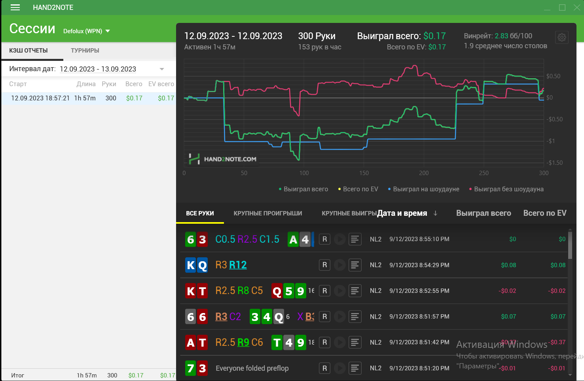Click replay R button for 63 hand
The width and height of the screenshot is (584, 381).
(324, 239)
